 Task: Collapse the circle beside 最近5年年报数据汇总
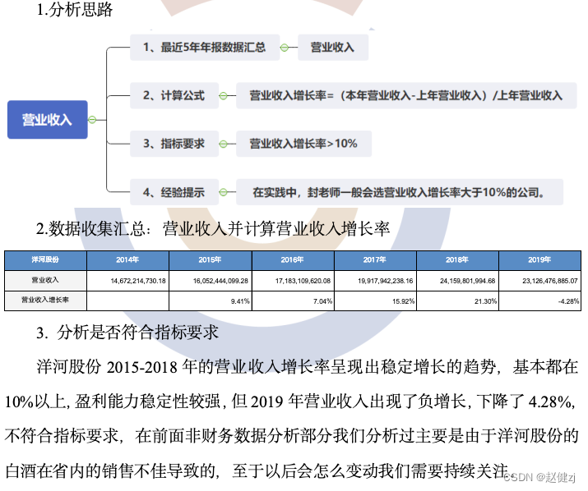[285, 48]
